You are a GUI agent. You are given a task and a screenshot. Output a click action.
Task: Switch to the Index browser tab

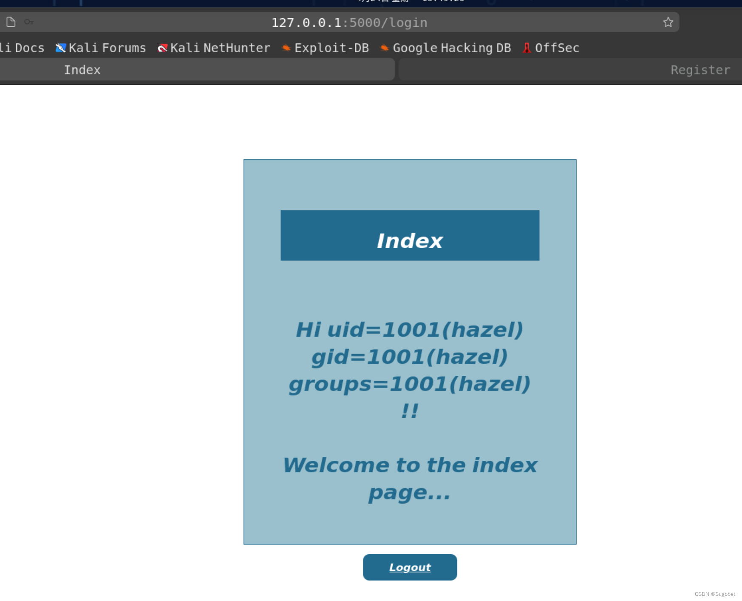(x=197, y=70)
